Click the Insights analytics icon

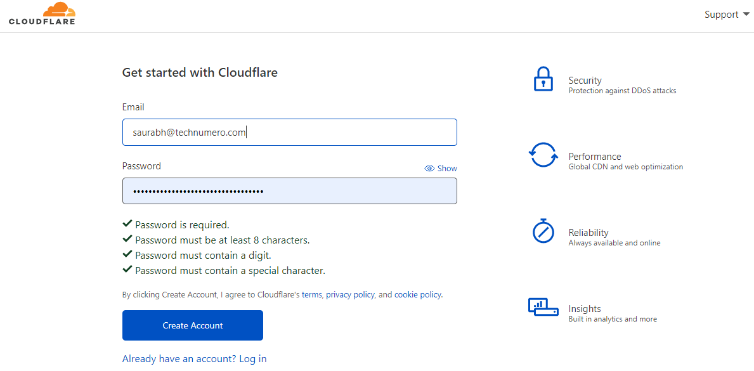click(x=543, y=306)
